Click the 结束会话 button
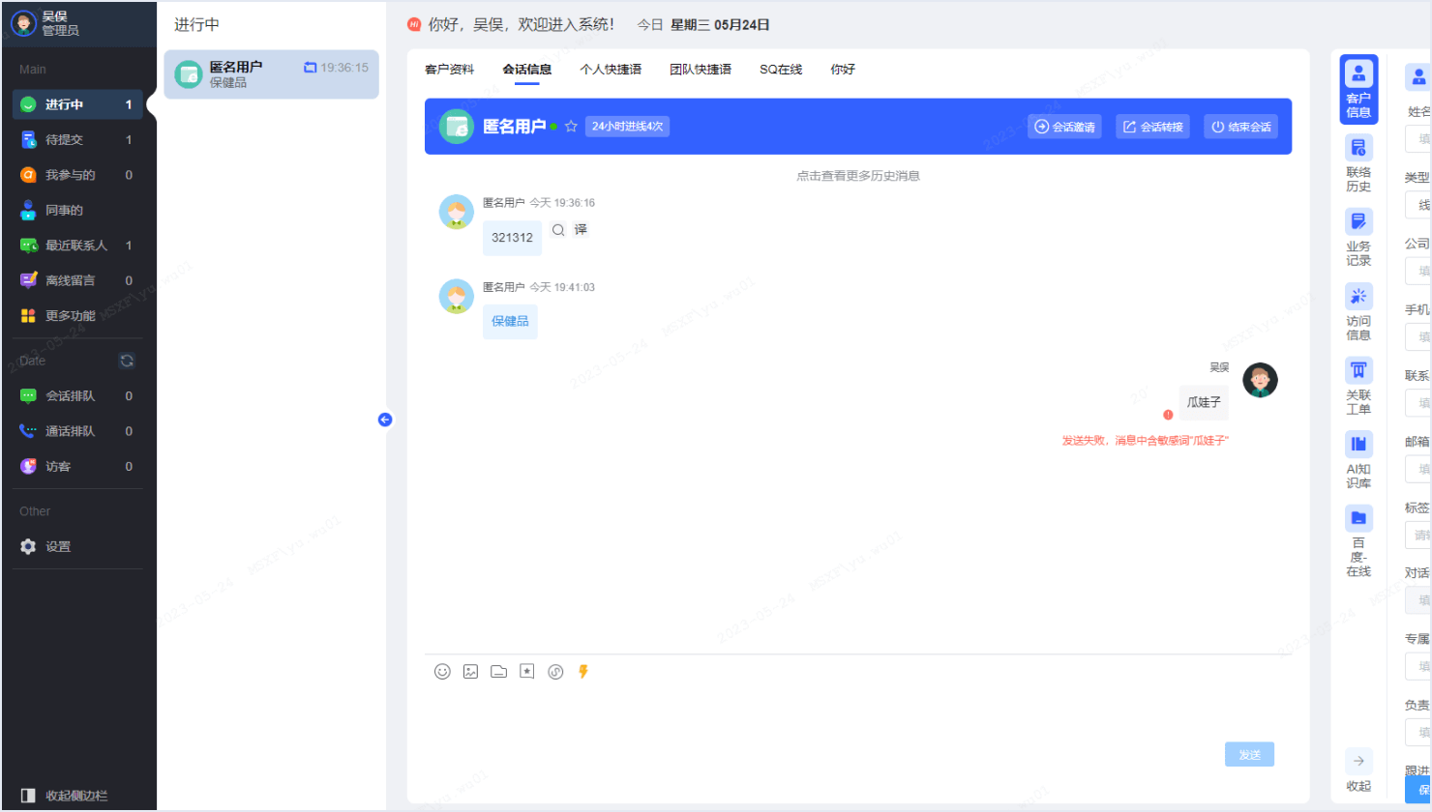Screen dimensions: 1432x812 point(1240,126)
